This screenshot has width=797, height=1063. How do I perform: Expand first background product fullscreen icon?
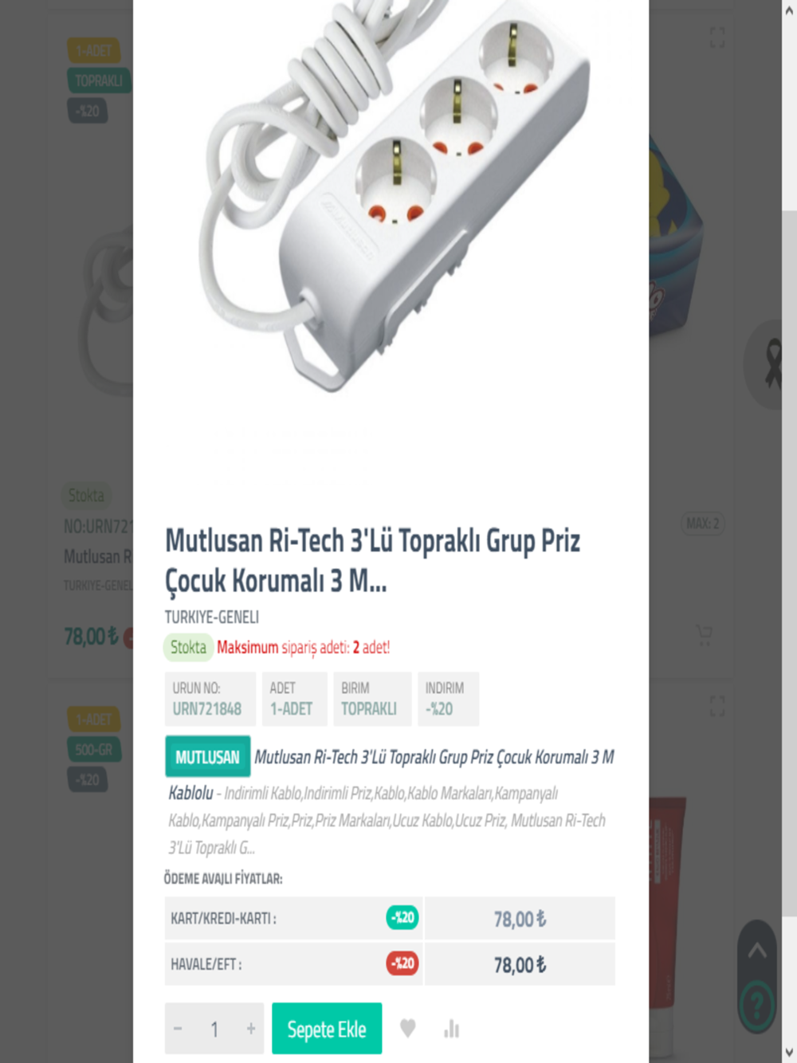tap(717, 37)
